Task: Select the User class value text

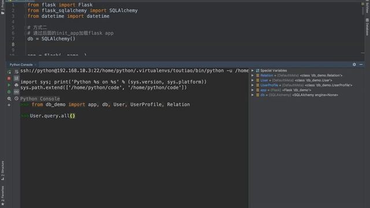Action: point(313,80)
